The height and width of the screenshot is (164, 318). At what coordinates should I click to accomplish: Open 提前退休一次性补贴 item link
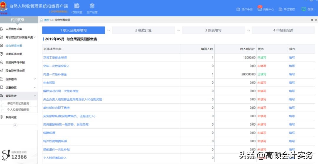(56, 149)
